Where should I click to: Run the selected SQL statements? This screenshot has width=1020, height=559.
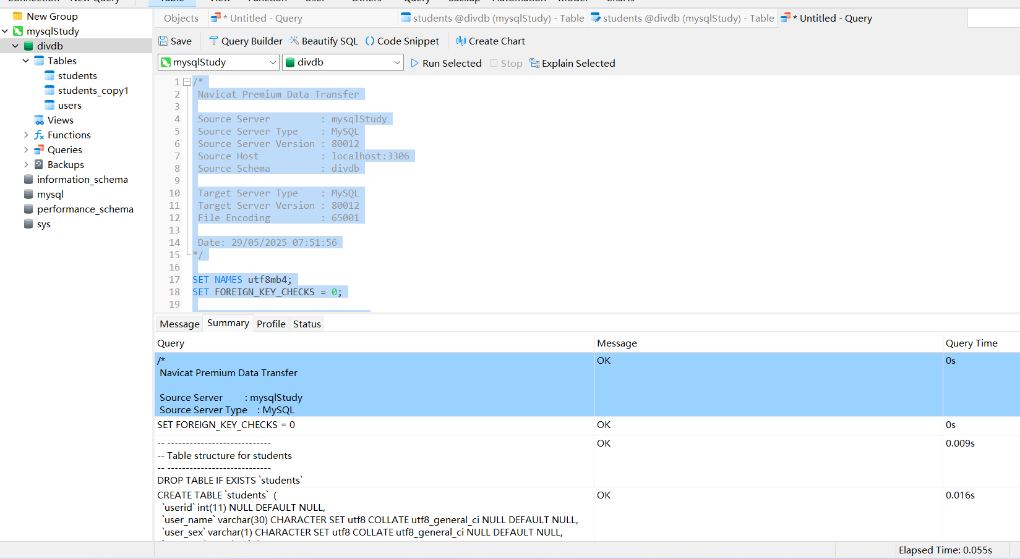point(446,63)
